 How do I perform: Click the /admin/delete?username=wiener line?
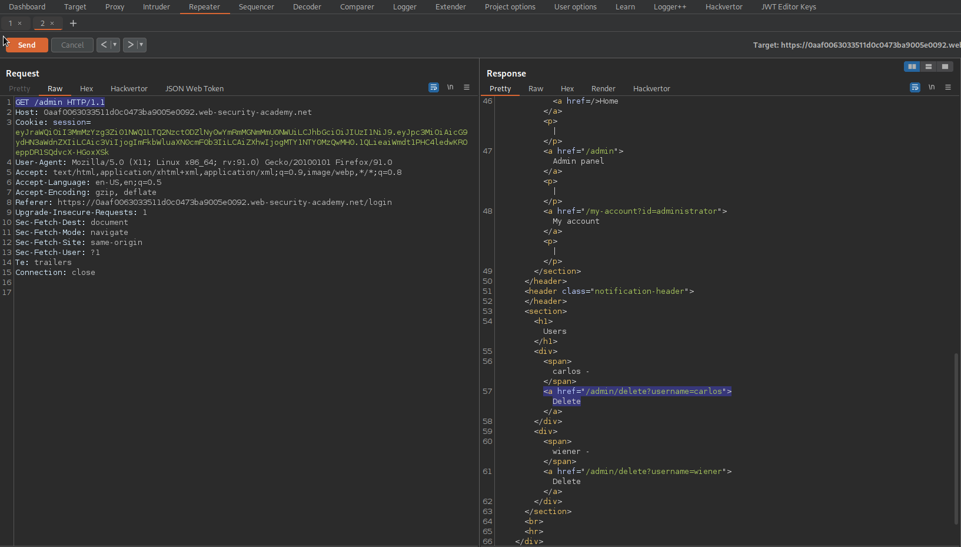click(x=637, y=472)
